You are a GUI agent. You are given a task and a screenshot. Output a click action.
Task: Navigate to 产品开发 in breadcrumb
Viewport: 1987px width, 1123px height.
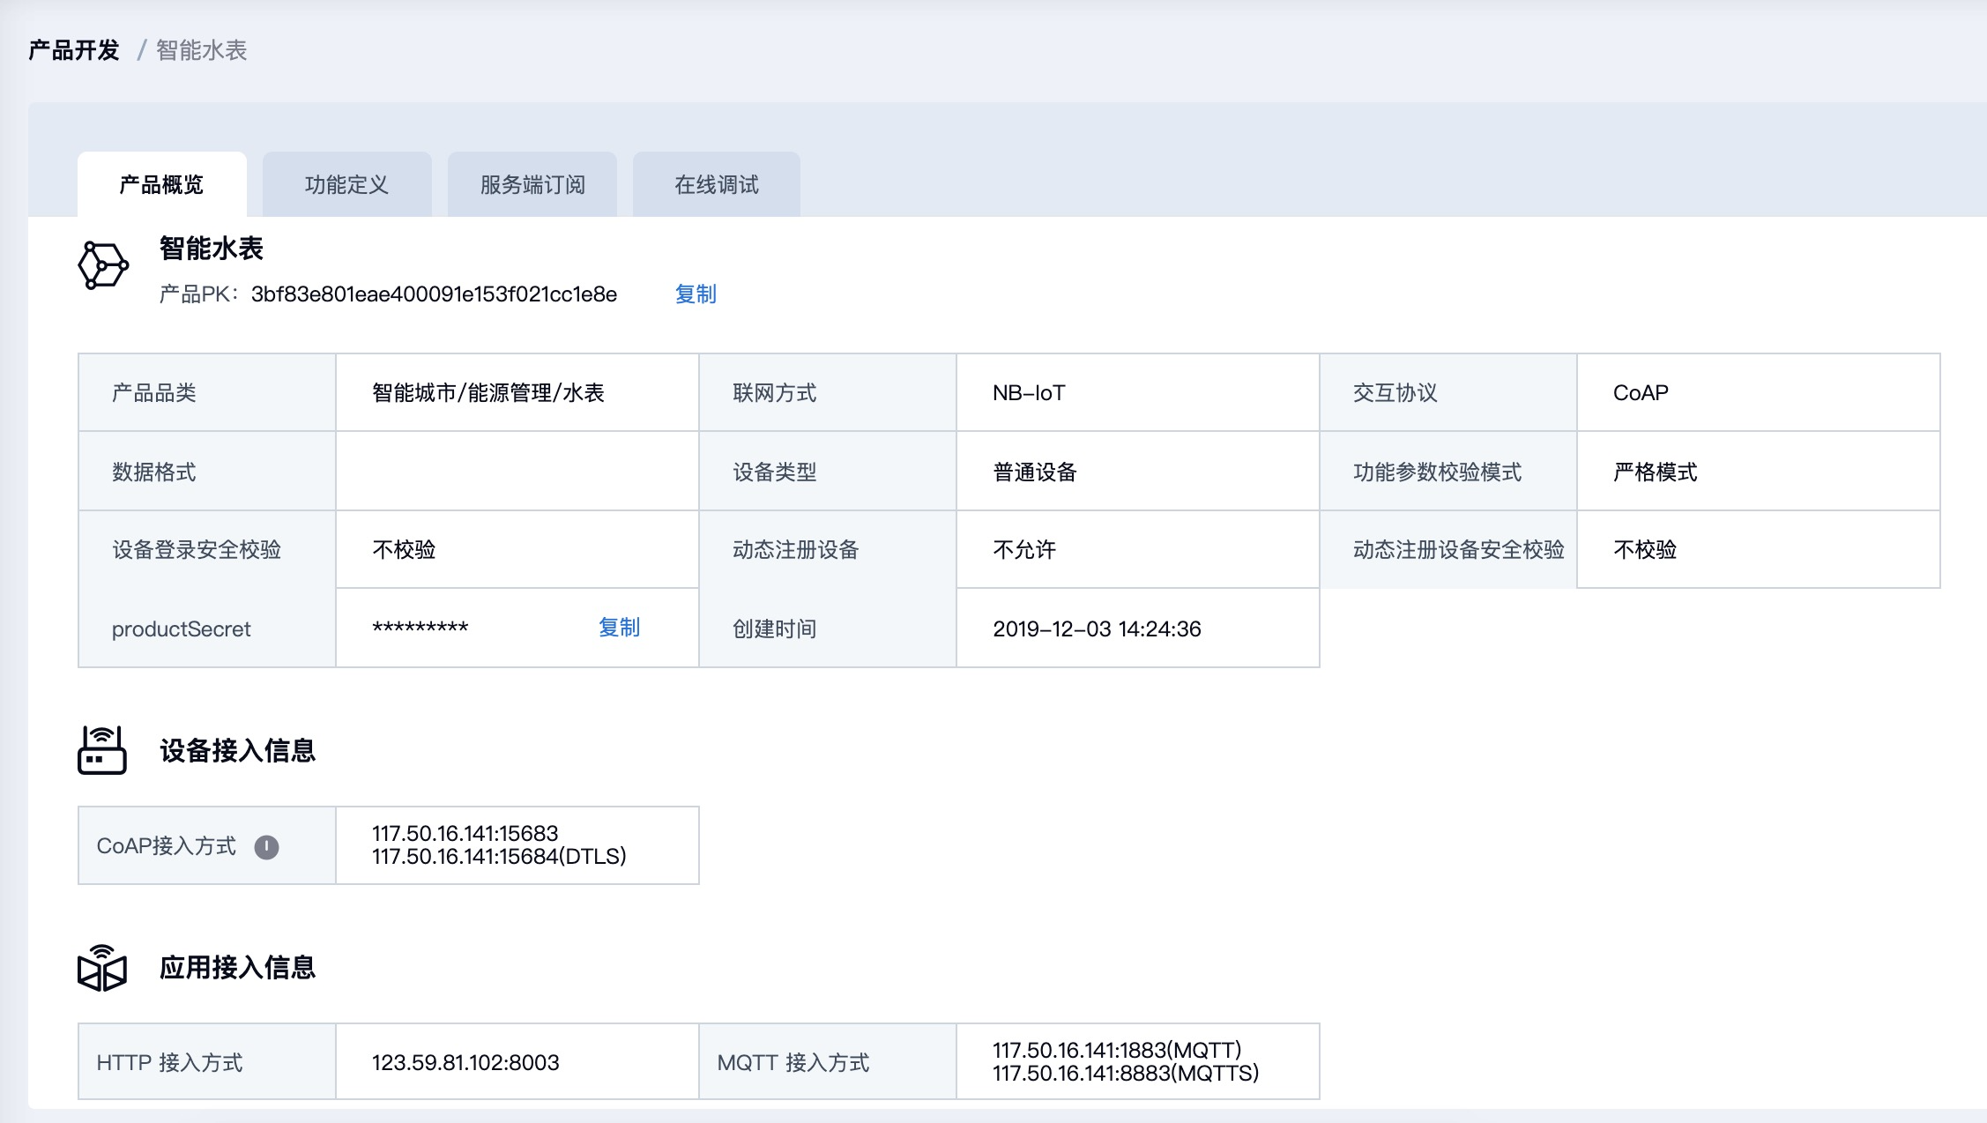click(x=74, y=50)
